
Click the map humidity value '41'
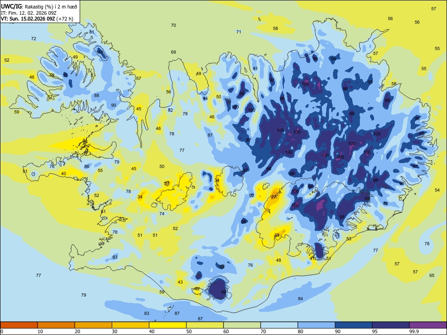312,258
